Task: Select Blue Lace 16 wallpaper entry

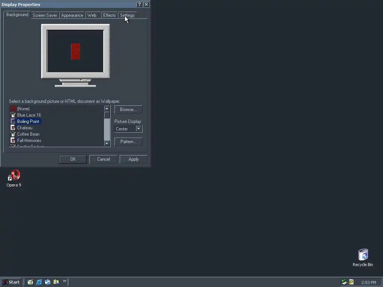Action: click(x=29, y=115)
